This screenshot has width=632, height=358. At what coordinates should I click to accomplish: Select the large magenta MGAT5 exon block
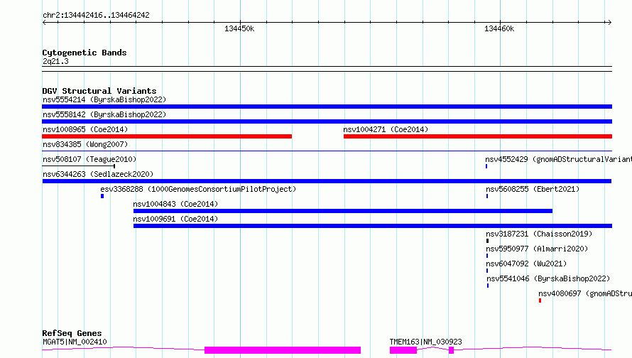(x=283, y=350)
